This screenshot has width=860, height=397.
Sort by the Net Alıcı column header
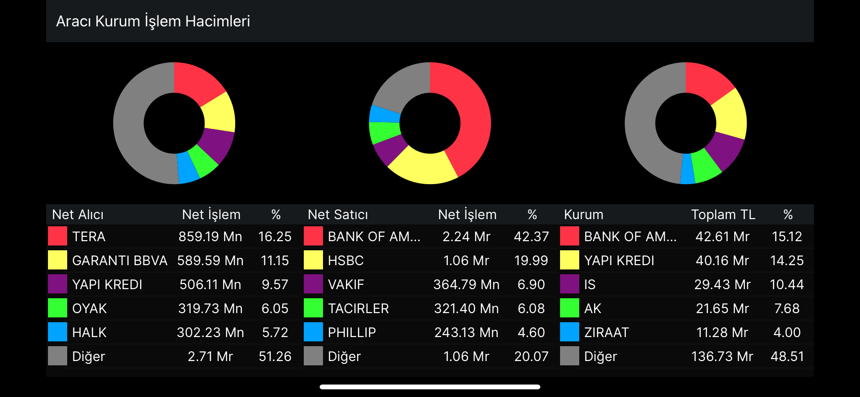pyautogui.click(x=78, y=214)
